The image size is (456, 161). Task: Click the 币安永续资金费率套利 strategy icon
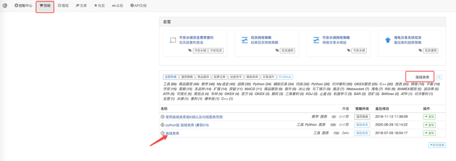[x=173, y=40]
